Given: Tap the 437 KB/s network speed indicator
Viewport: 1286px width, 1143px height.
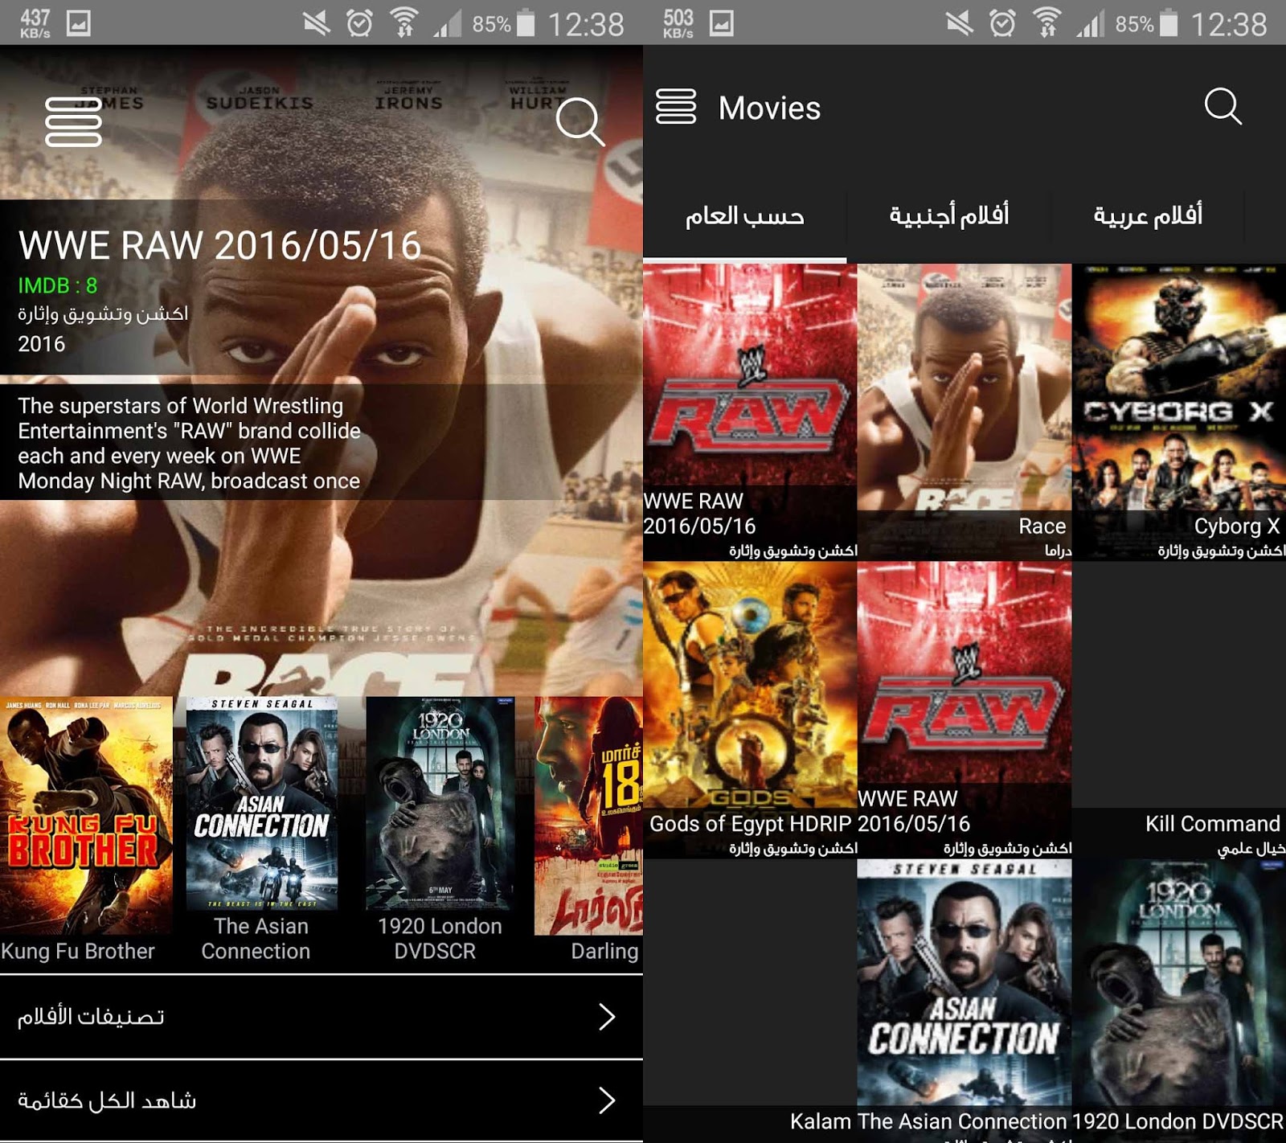Looking at the screenshot, I should coord(35,23).
